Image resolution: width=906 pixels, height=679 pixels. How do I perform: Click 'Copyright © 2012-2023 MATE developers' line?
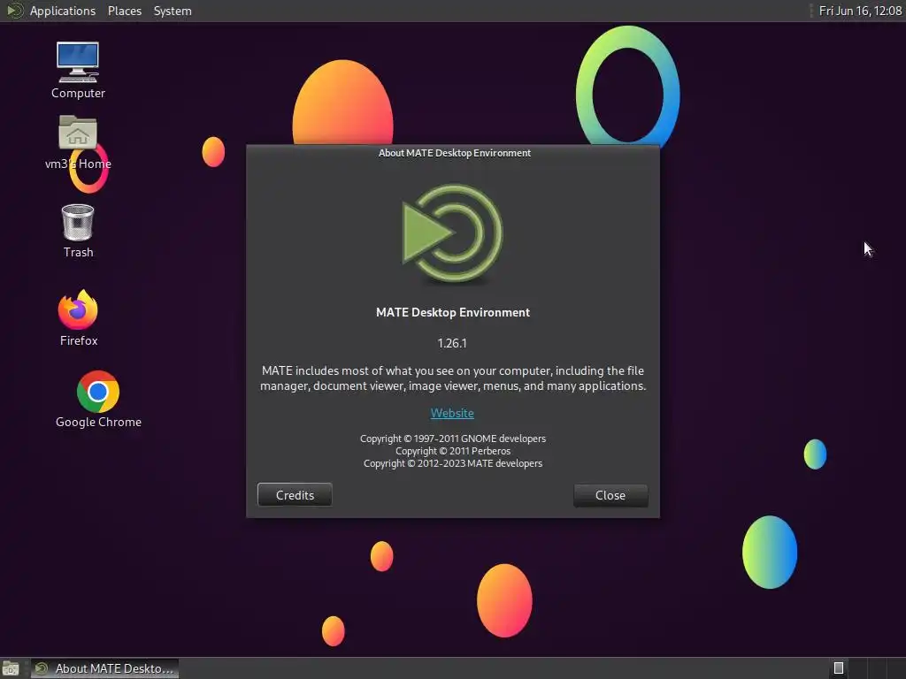coord(453,463)
